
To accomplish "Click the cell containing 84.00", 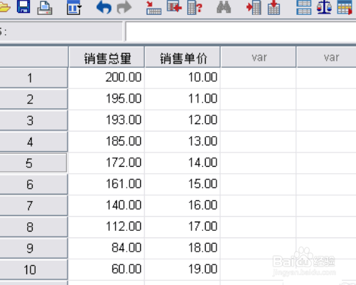I will (x=106, y=248).
